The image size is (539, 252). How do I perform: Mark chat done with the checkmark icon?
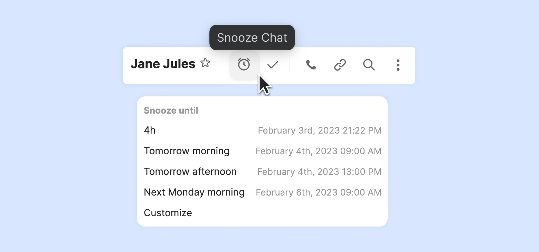(273, 65)
